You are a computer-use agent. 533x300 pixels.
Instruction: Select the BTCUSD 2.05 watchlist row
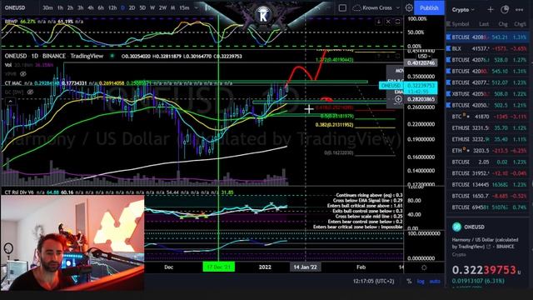click(x=488, y=162)
